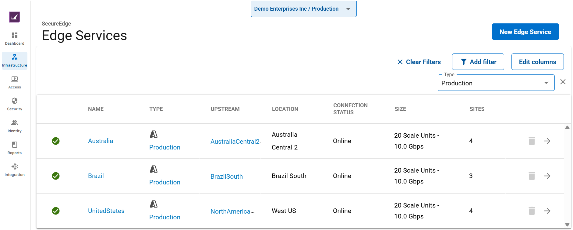Open the BrazilSouth upstream link

click(226, 177)
